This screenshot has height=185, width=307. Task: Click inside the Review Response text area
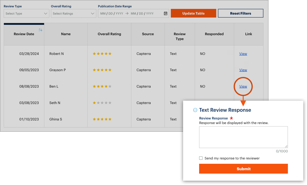coord(243,137)
